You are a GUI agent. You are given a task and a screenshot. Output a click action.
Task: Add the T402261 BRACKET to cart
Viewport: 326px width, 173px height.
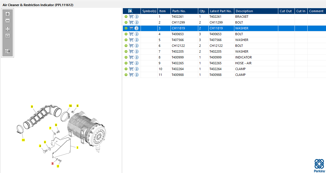(x=131, y=17)
